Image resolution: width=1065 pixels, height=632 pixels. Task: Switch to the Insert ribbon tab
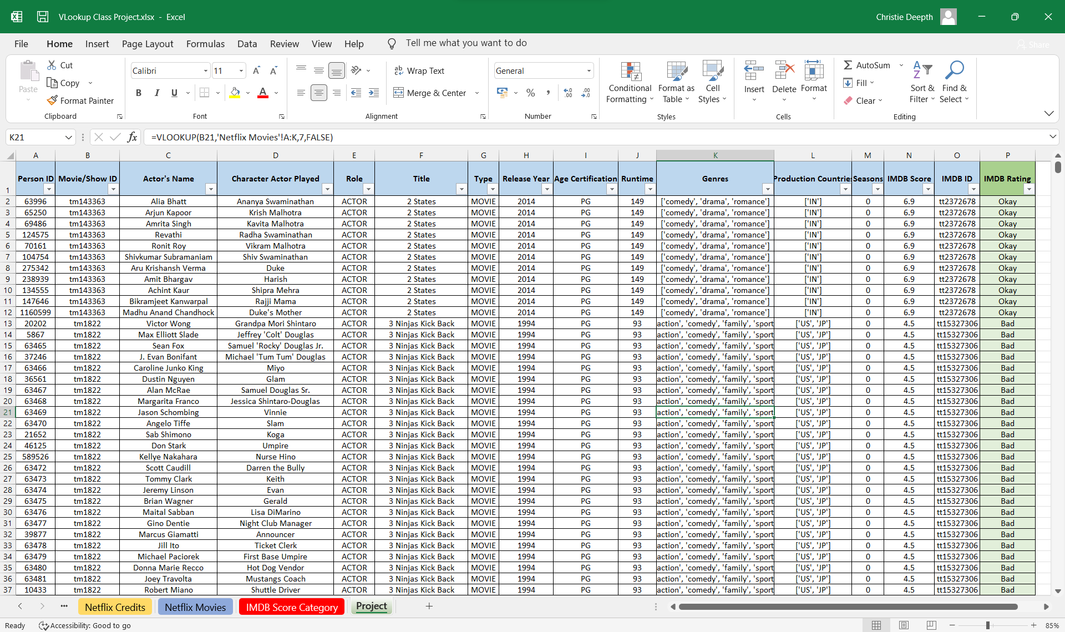(97, 44)
